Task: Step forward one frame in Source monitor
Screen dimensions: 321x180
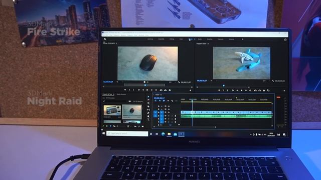Action: click(x=151, y=90)
